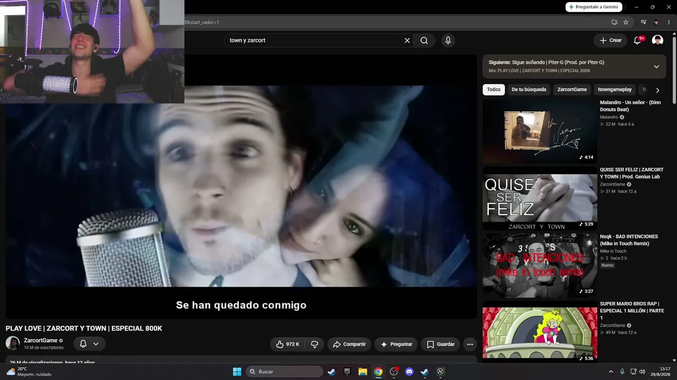Open the Malandro - Un señor title link
Image resolution: width=677 pixels, height=380 pixels.
[630, 106]
